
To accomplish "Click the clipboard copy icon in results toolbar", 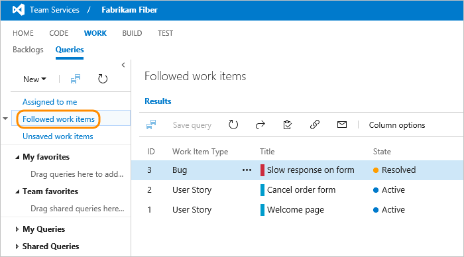I will pyautogui.click(x=287, y=125).
